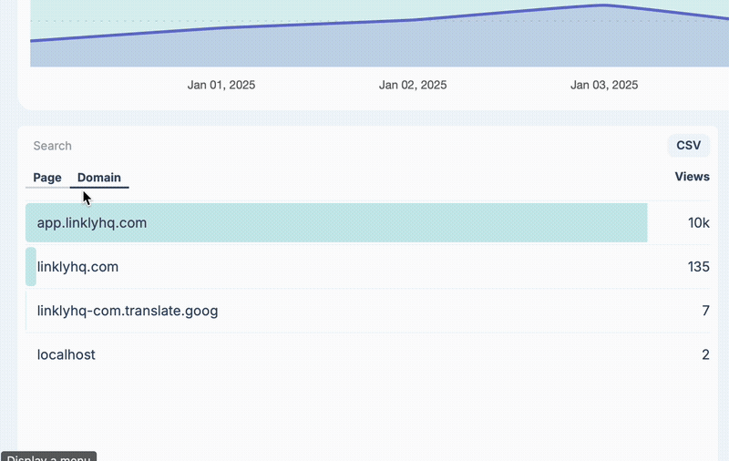Click the Jan 03, 2025 chart label
Image resolution: width=729 pixels, height=461 pixels.
pyautogui.click(x=604, y=85)
